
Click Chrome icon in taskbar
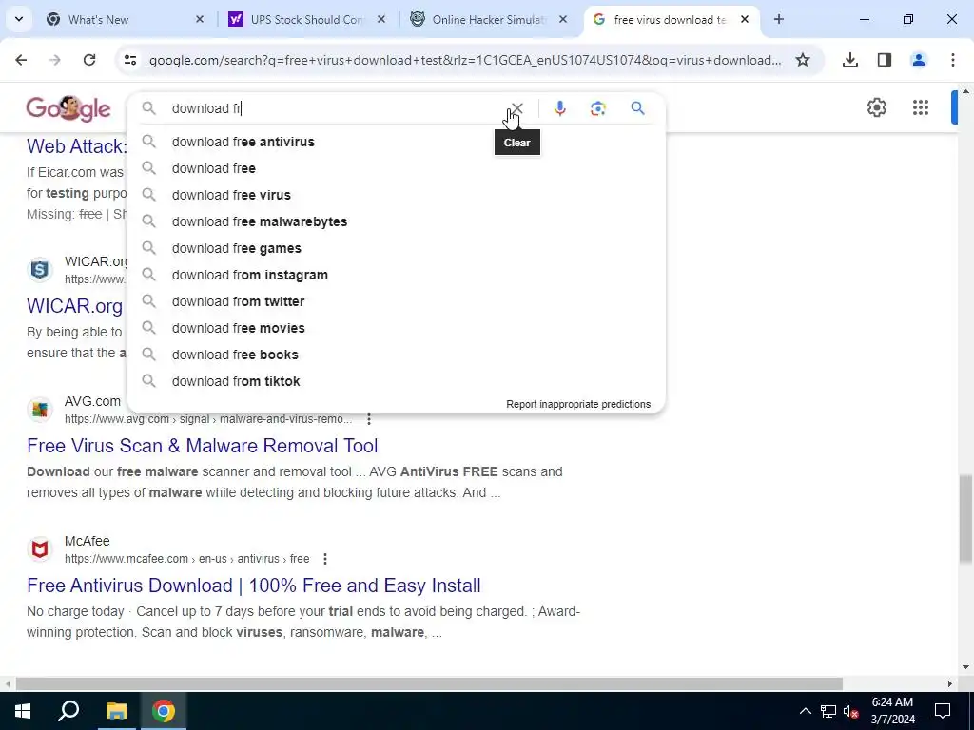[164, 711]
